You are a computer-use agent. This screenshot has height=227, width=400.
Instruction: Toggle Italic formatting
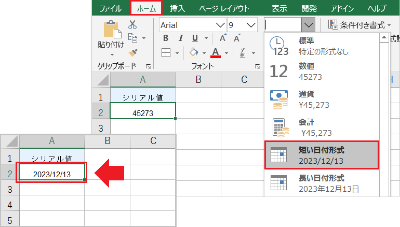180,38
